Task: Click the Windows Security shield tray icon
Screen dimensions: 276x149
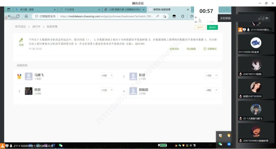Action: pos(220,136)
